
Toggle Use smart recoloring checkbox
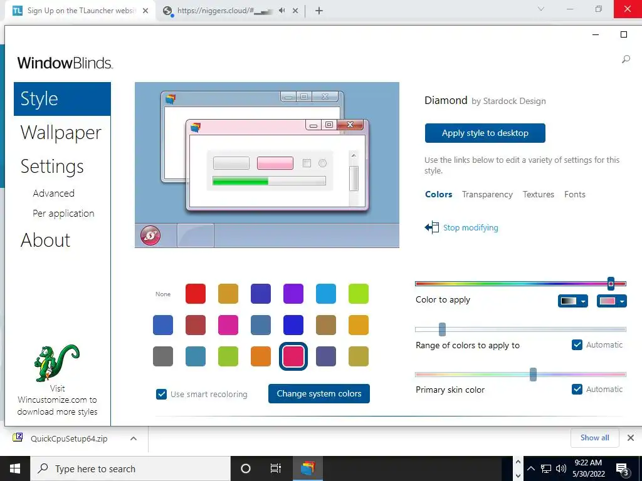click(161, 395)
